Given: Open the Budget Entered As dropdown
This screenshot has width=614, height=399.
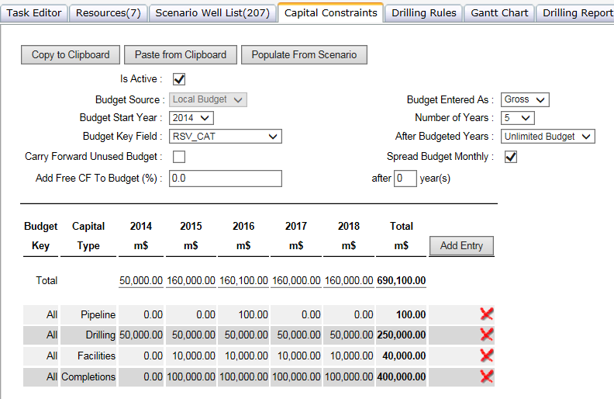Looking at the screenshot, I should pos(524,99).
